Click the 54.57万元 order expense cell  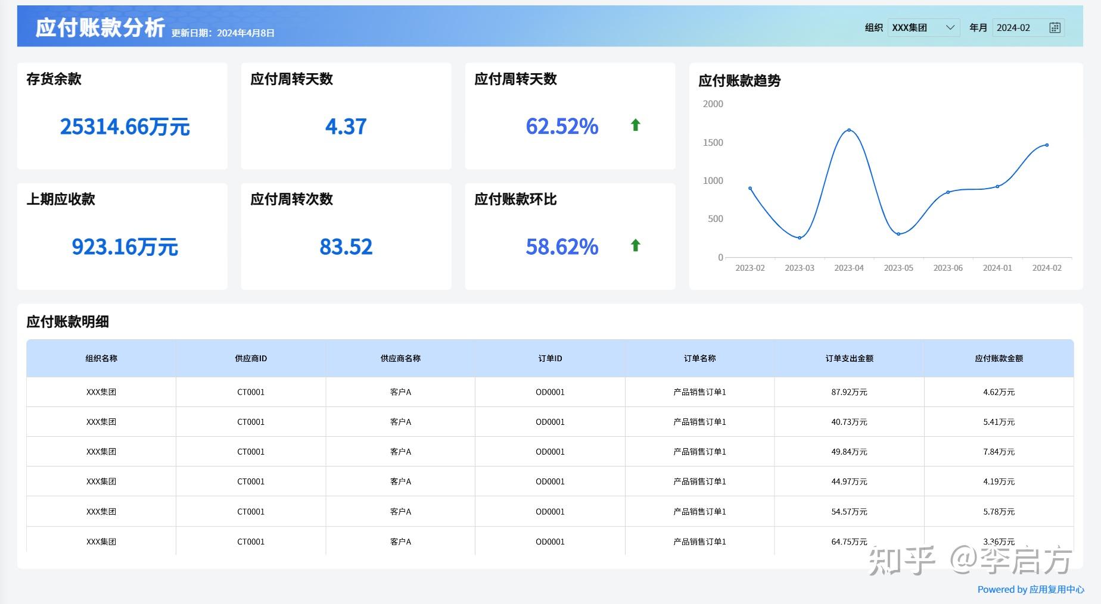pos(849,512)
